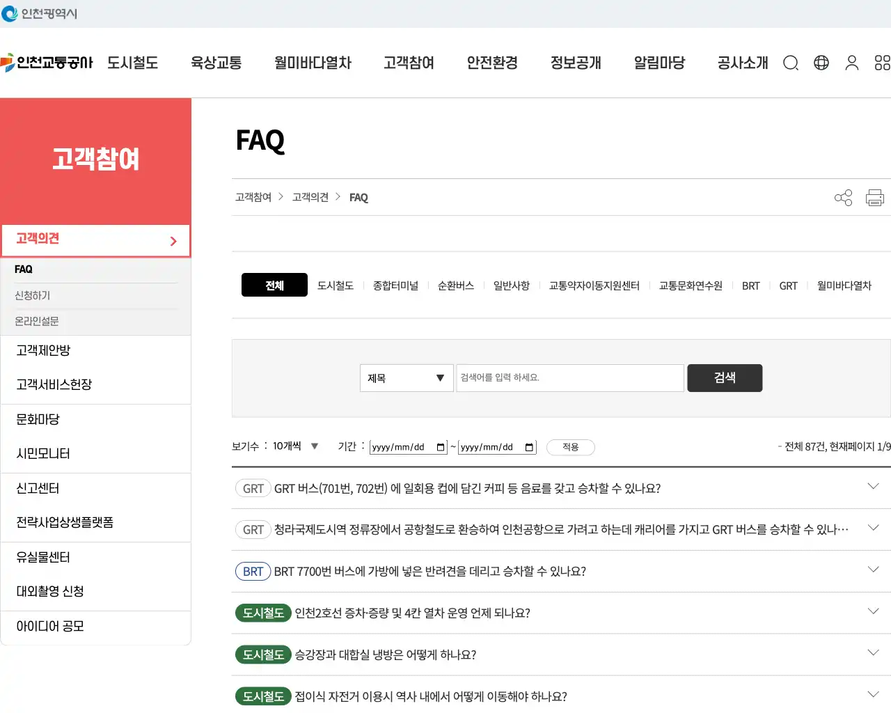Click the user account icon
This screenshot has height=713, width=891.
point(852,63)
